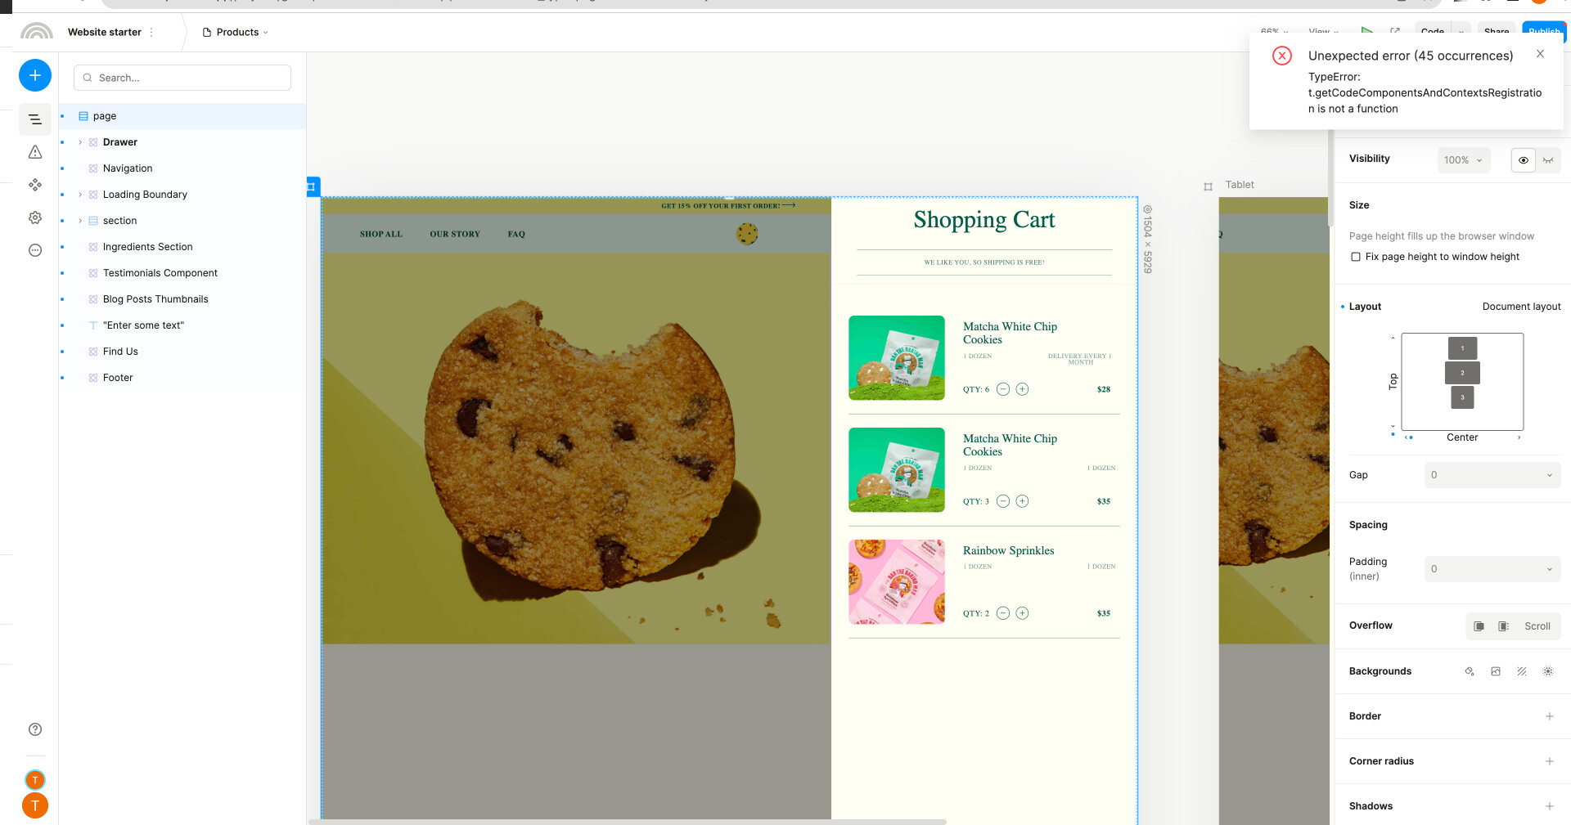1571x825 pixels.
Task: Click the blue plus insert button
Action: [x=35, y=75]
